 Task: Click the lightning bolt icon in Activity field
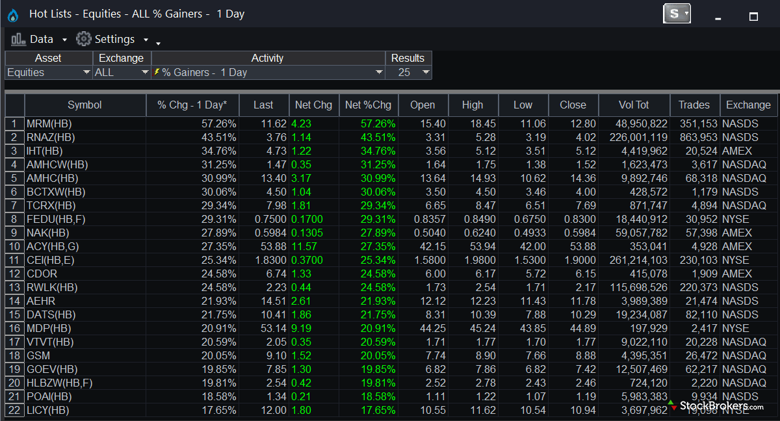(x=156, y=72)
